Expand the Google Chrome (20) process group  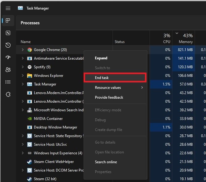click(23, 50)
